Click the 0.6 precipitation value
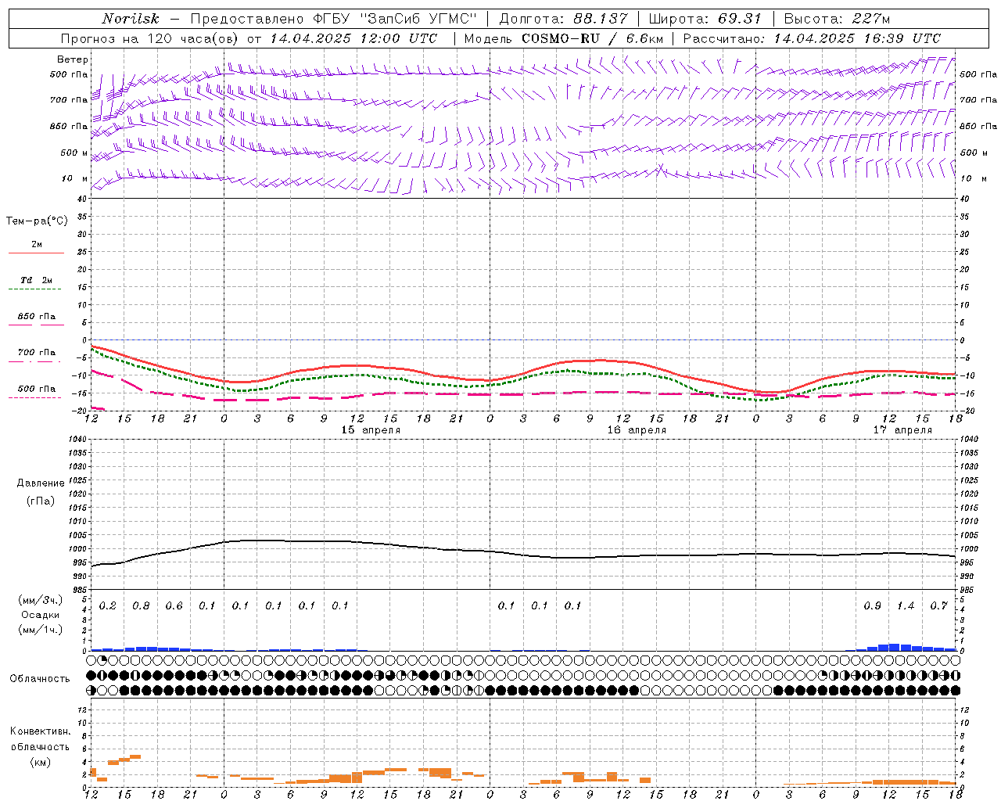The height and width of the screenshot is (801, 1001). click(174, 606)
